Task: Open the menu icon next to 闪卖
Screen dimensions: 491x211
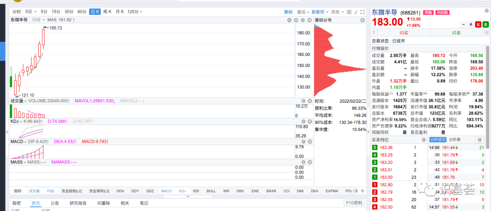Action: (x=486, y=33)
